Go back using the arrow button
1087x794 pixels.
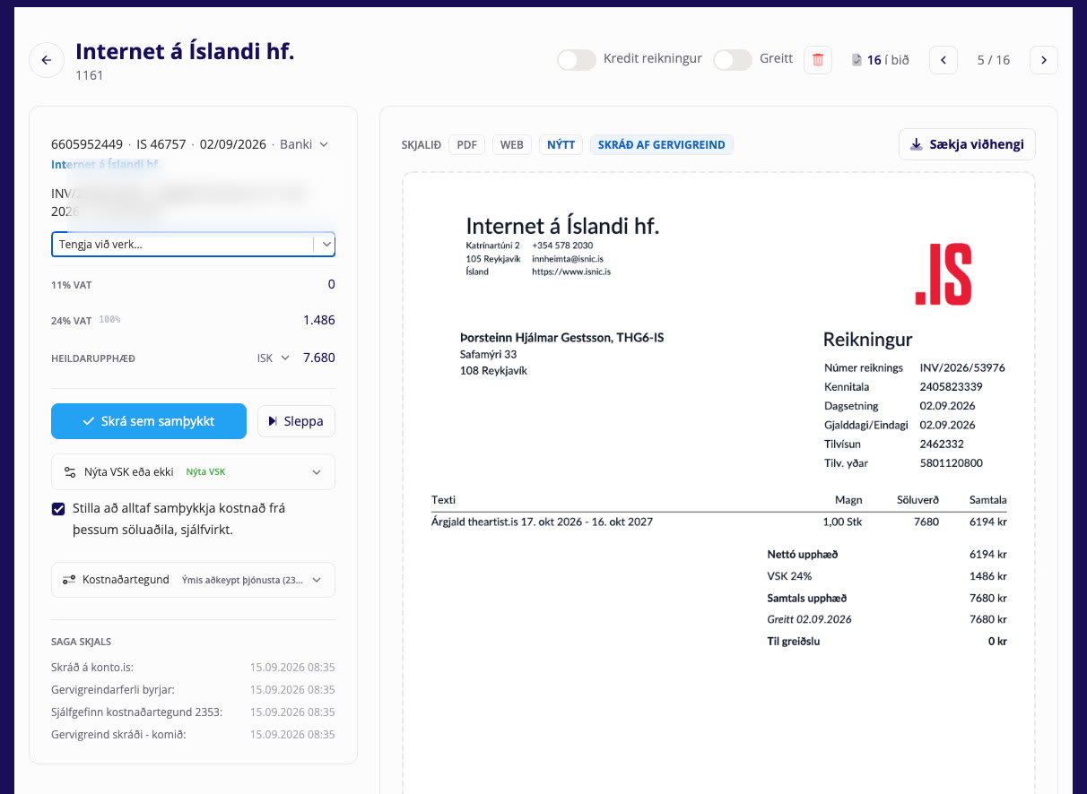click(x=47, y=60)
